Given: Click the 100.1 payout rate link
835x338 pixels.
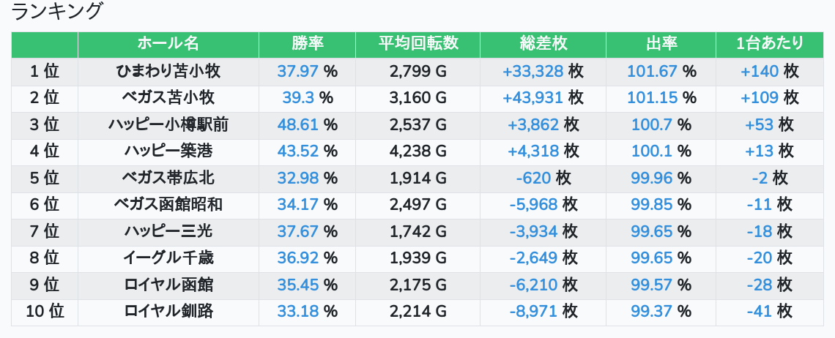Looking at the screenshot, I should tap(651, 151).
